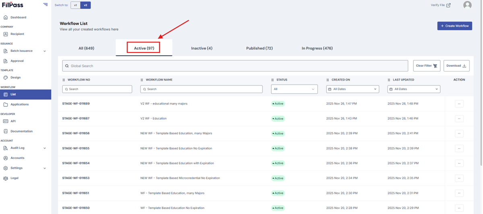
Task: Click the Workflow No column drag handle
Action: [x=64, y=80]
